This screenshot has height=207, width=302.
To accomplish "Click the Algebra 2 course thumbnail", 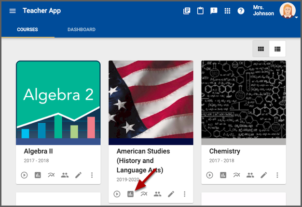I will click(58, 102).
